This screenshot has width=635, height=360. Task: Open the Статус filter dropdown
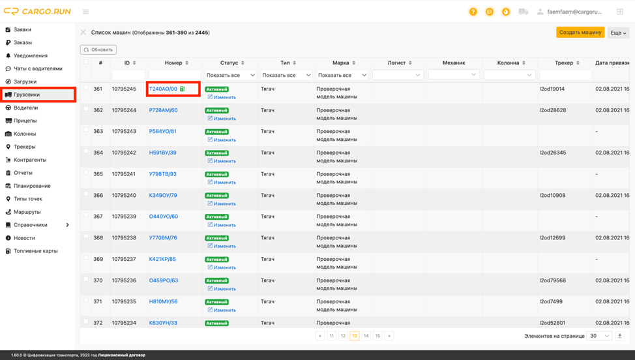point(230,75)
